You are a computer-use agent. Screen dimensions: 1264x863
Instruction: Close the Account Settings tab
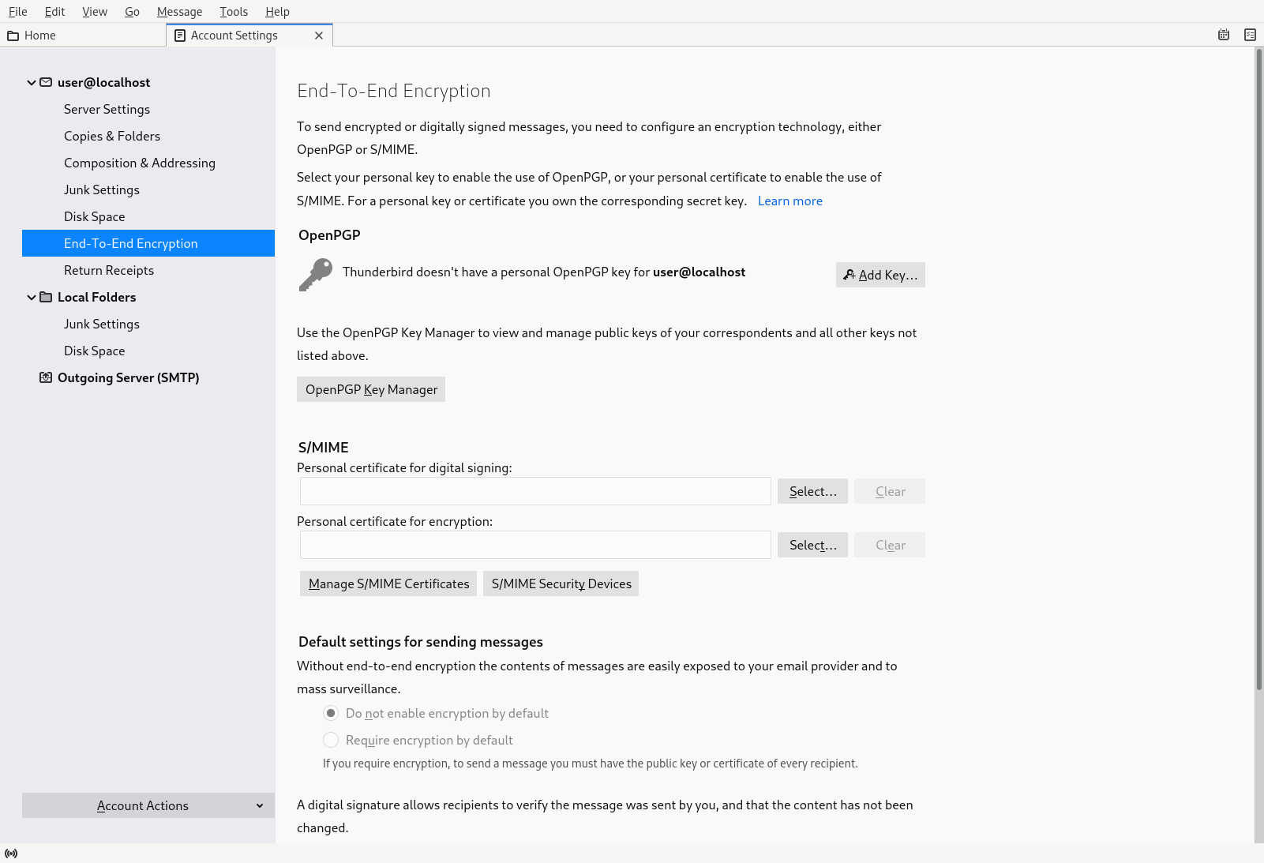click(x=319, y=36)
